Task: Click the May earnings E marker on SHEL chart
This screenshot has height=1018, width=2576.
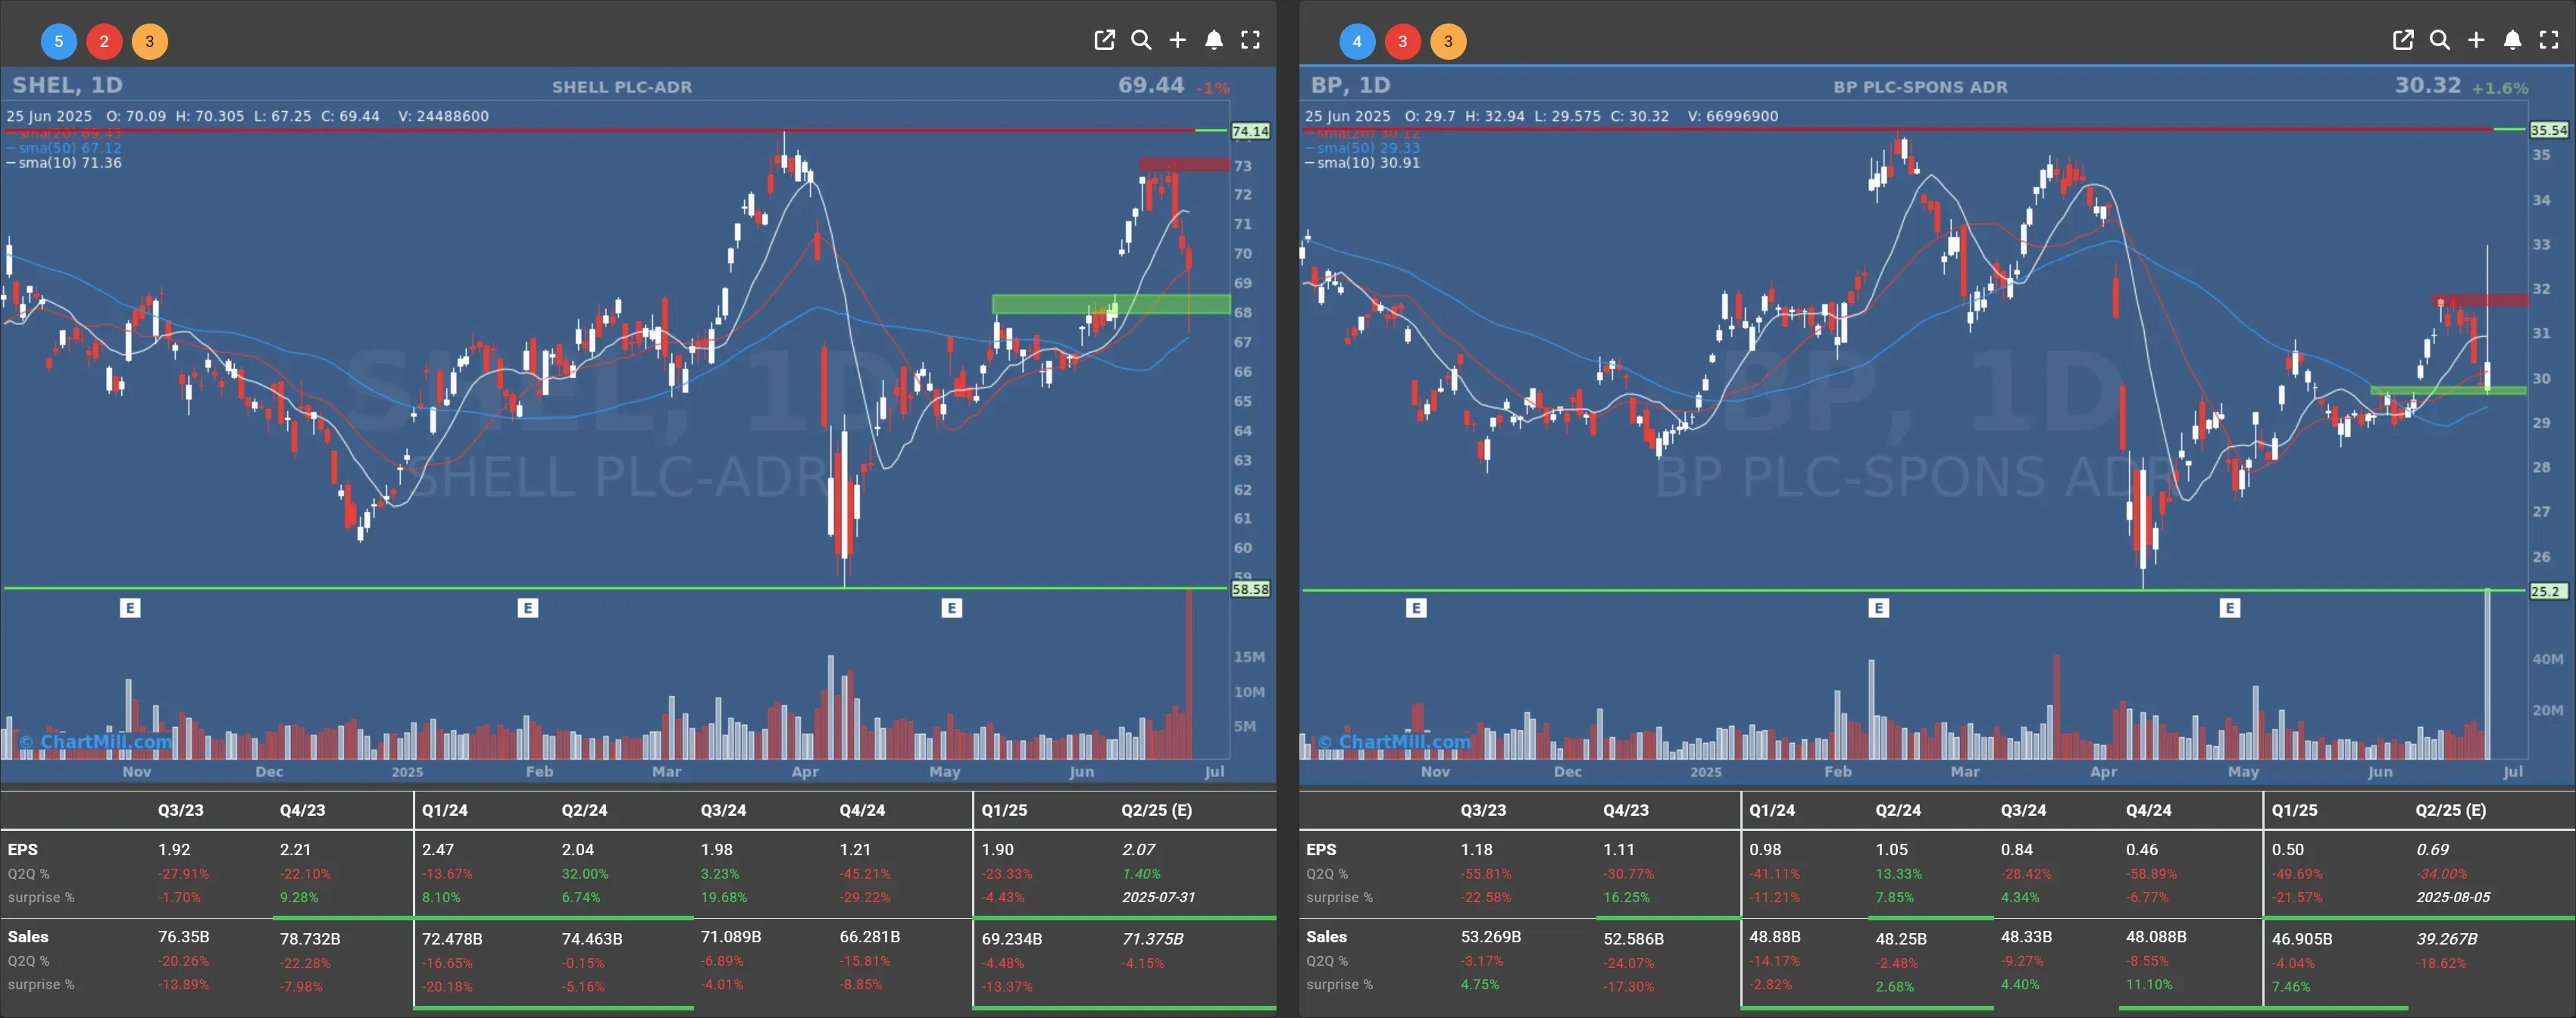Action: (952, 608)
